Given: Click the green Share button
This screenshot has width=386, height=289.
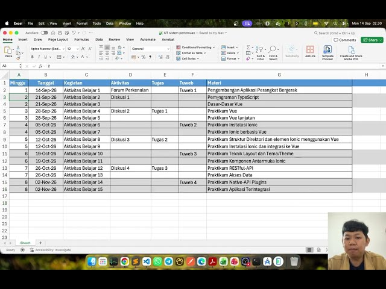Looking at the screenshot, I should [x=372, y=40].
